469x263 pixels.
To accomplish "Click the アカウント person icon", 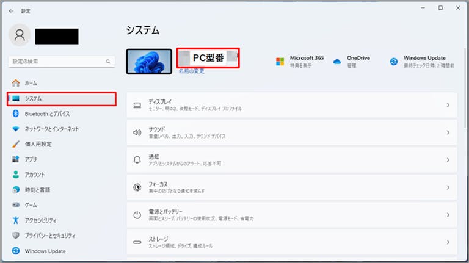I will tap(16, 175).
